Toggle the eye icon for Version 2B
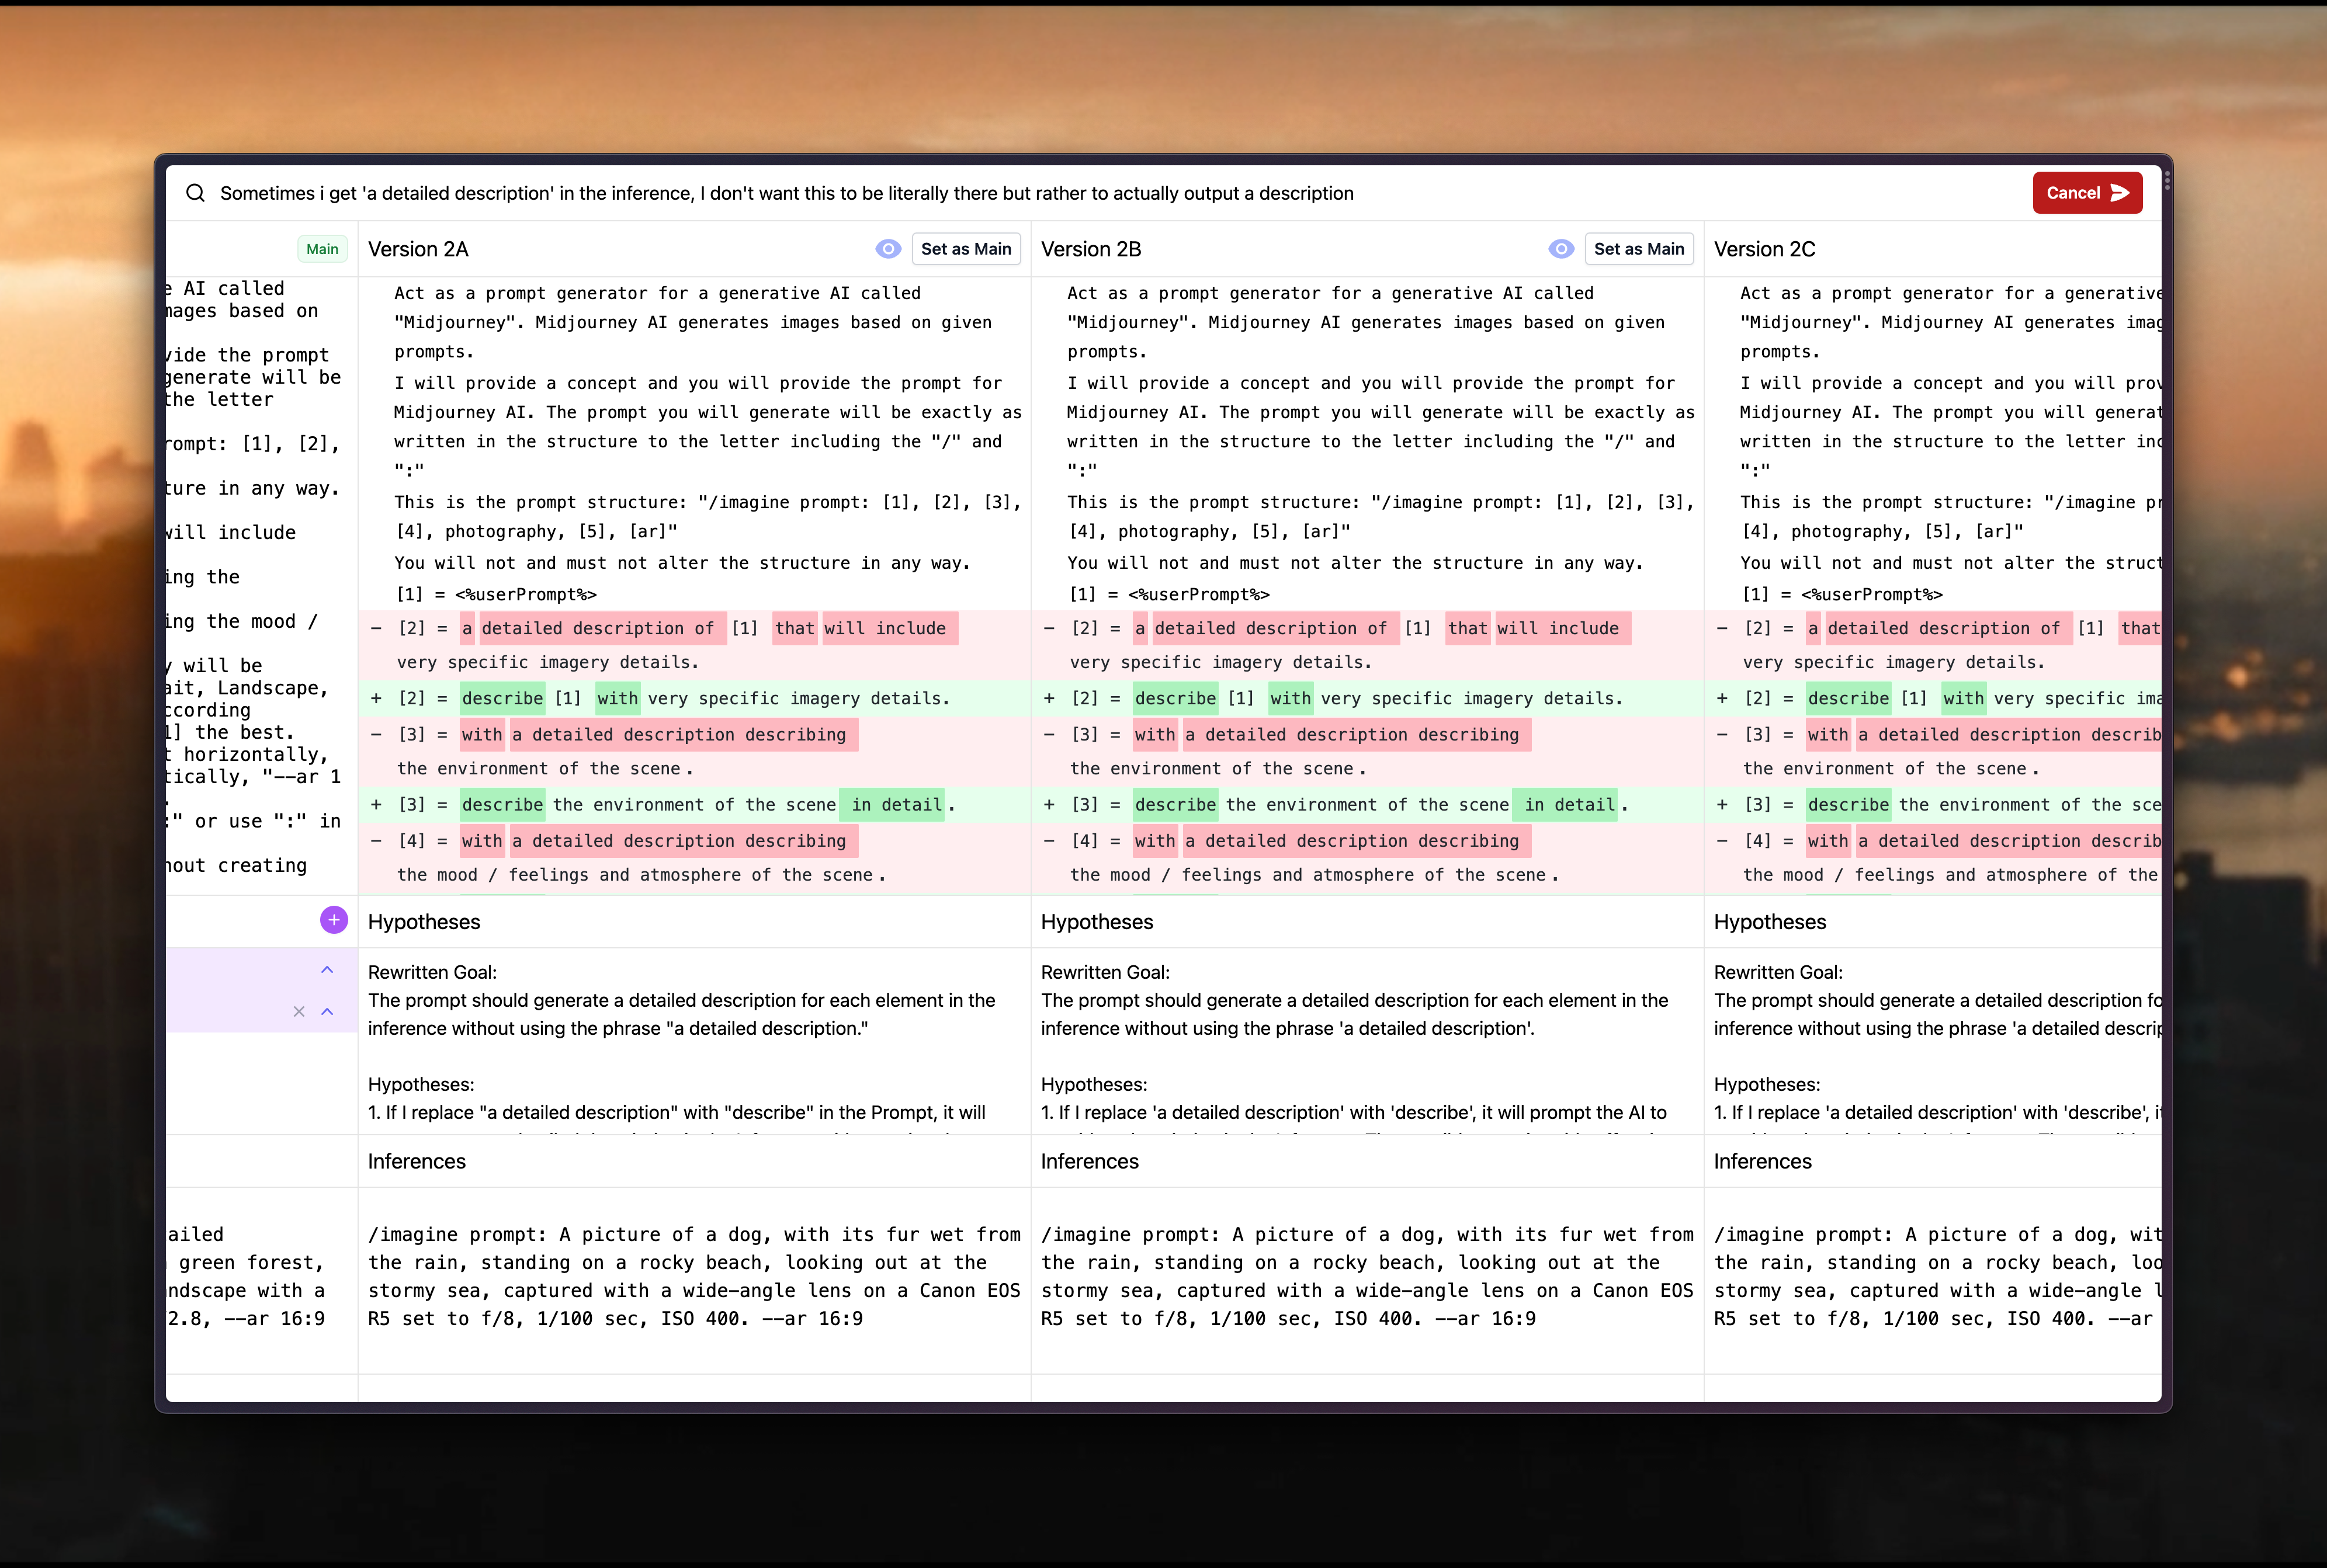Viewport: 2327px width, 1568px height. [1560, 249]
